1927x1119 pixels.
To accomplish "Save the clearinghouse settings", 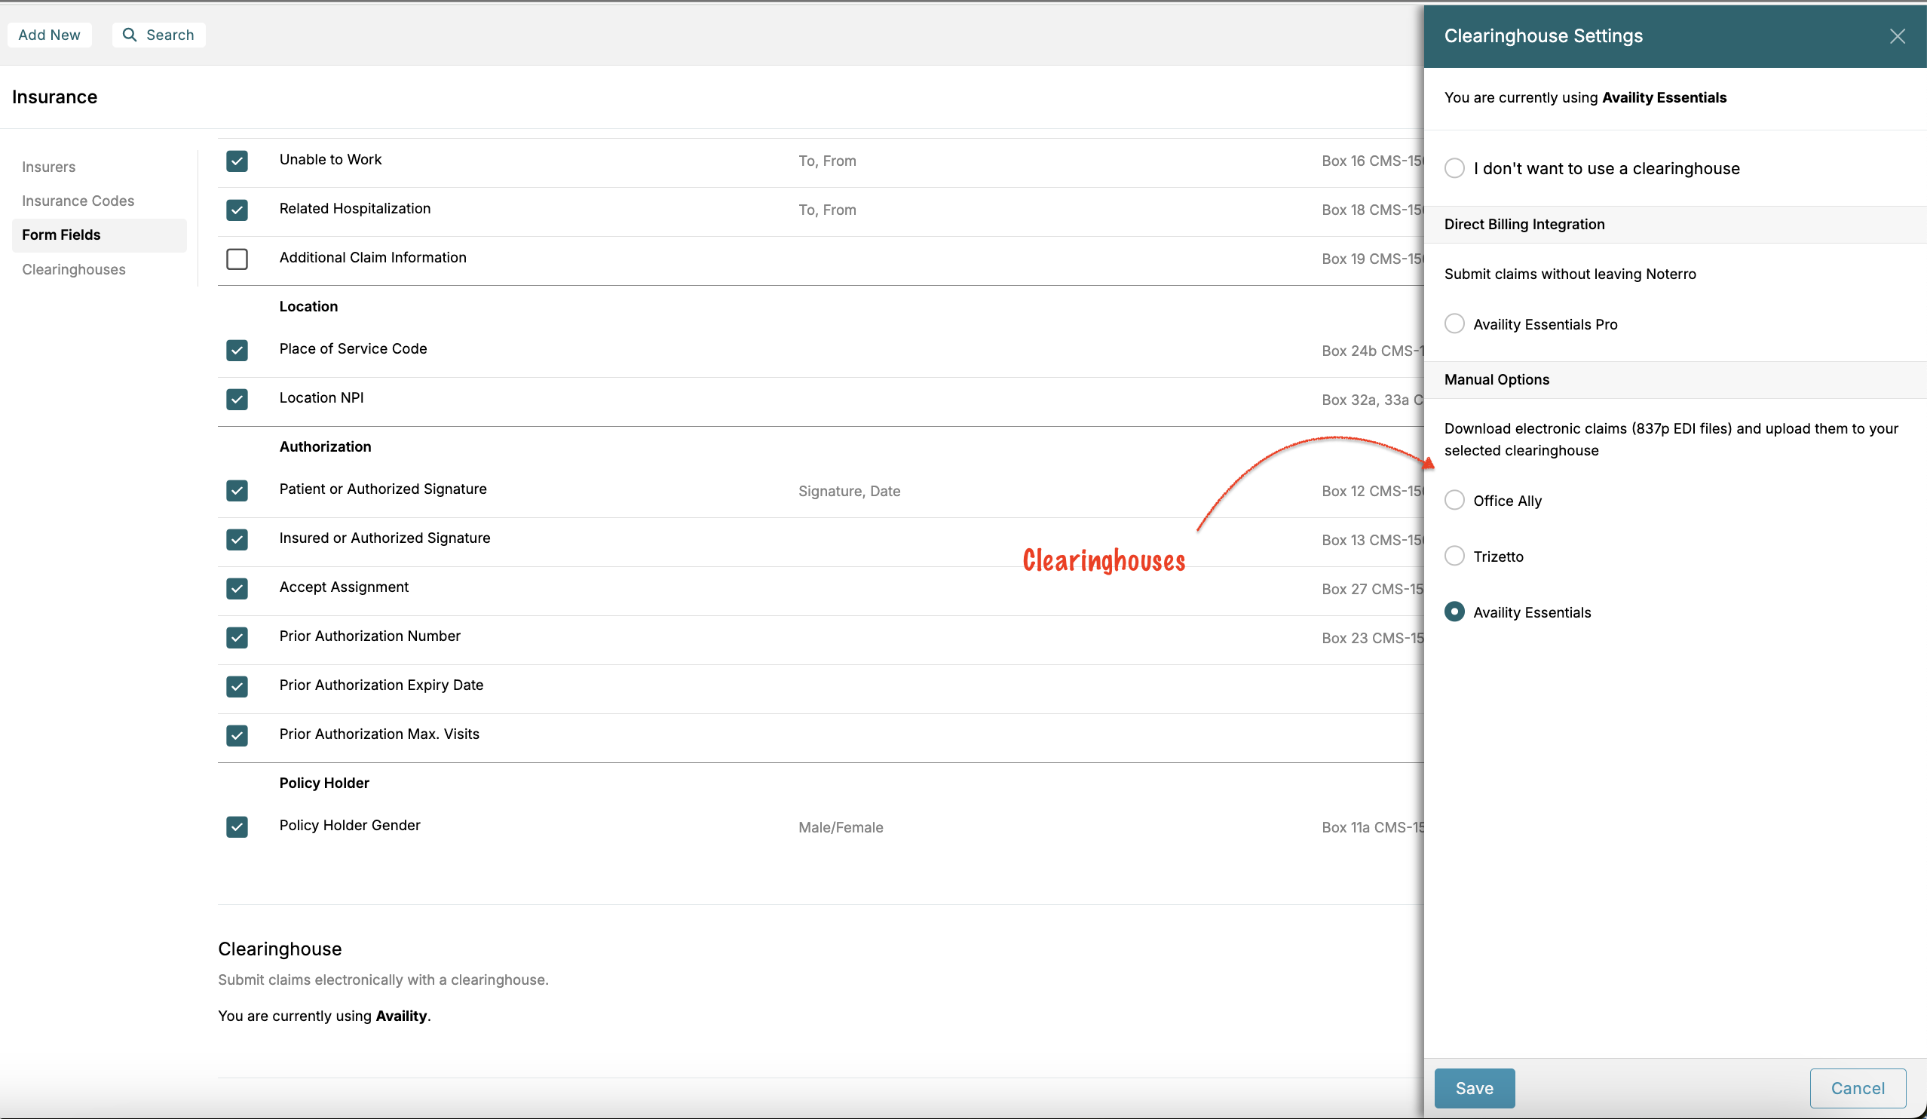I will 1474,1087.
